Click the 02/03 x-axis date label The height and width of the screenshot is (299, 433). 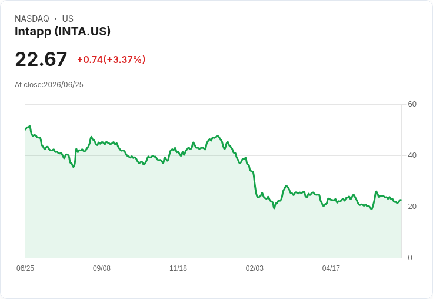(255, 268)
